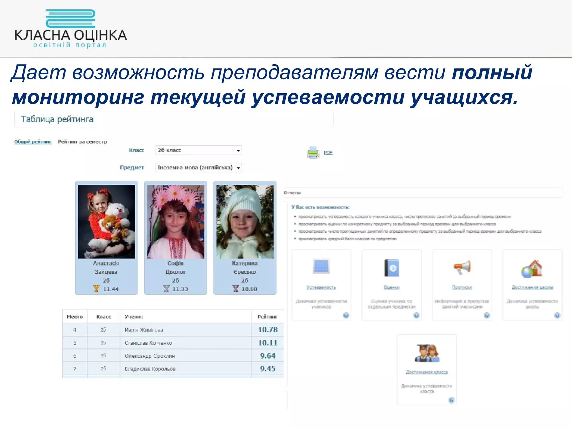
Task: Click the Класс column header
Action: (x=104, y=317)
